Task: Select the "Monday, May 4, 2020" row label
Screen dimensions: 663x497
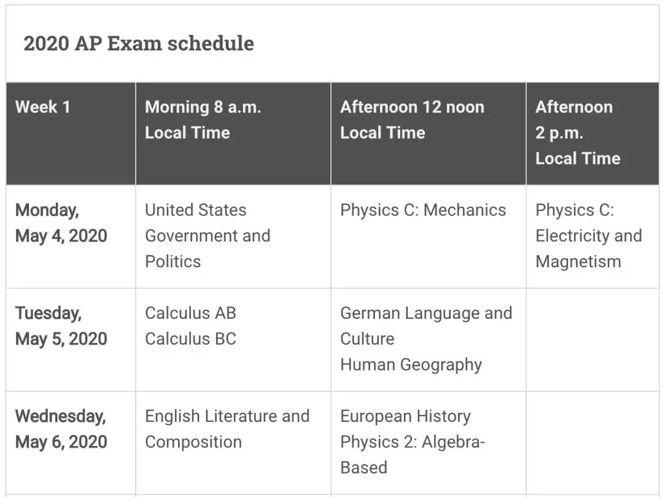Action: pos(61,223)
